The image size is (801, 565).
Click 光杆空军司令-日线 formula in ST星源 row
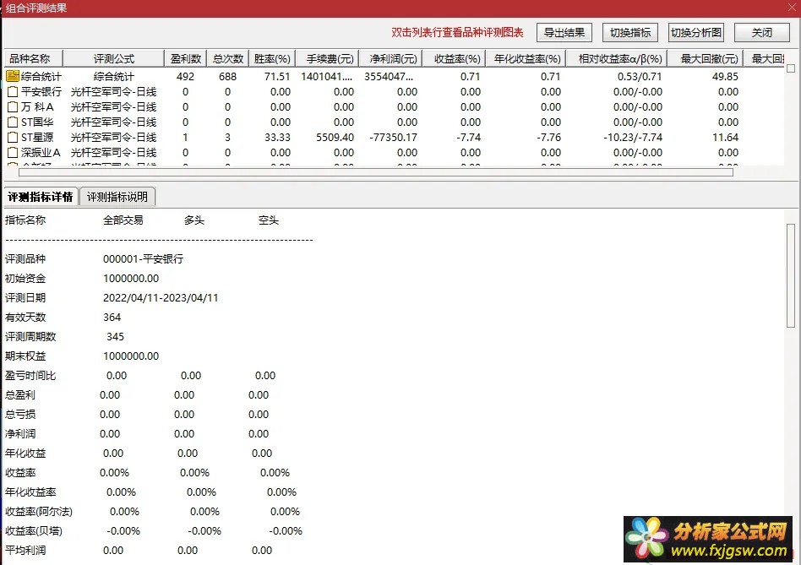click(x=113, y=138)
